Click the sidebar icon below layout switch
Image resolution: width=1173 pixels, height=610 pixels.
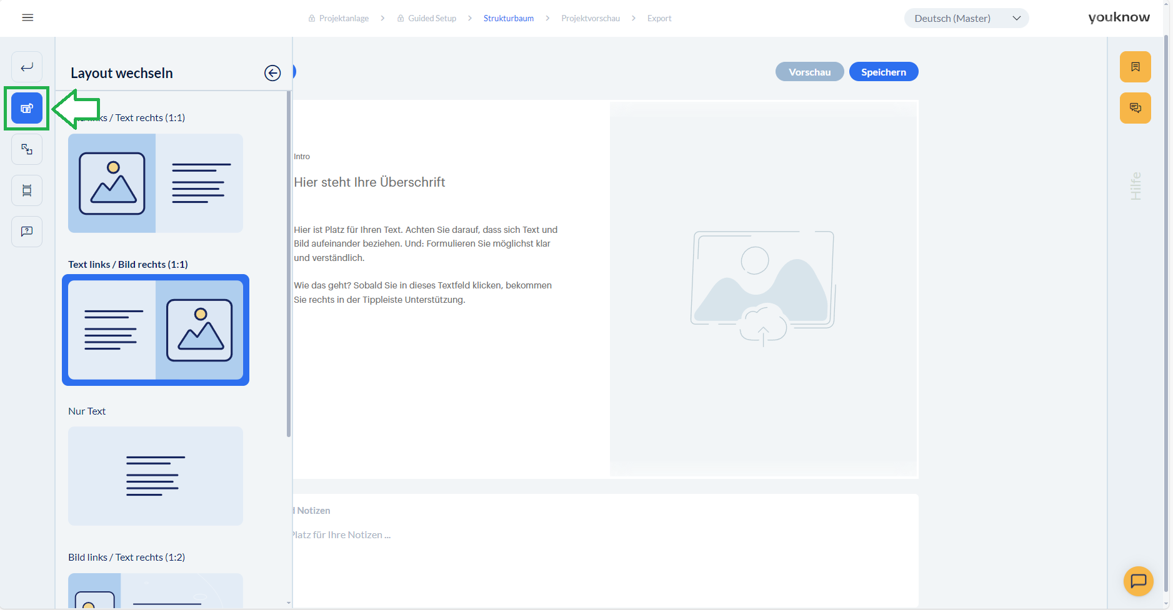[27, 149]
